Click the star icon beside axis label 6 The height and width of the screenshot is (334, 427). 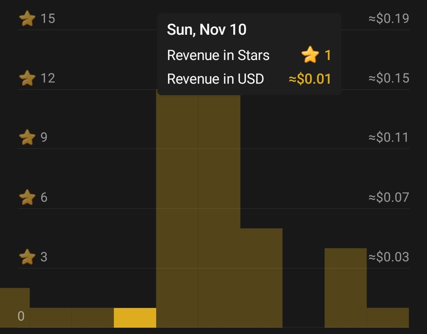[27, 197]
